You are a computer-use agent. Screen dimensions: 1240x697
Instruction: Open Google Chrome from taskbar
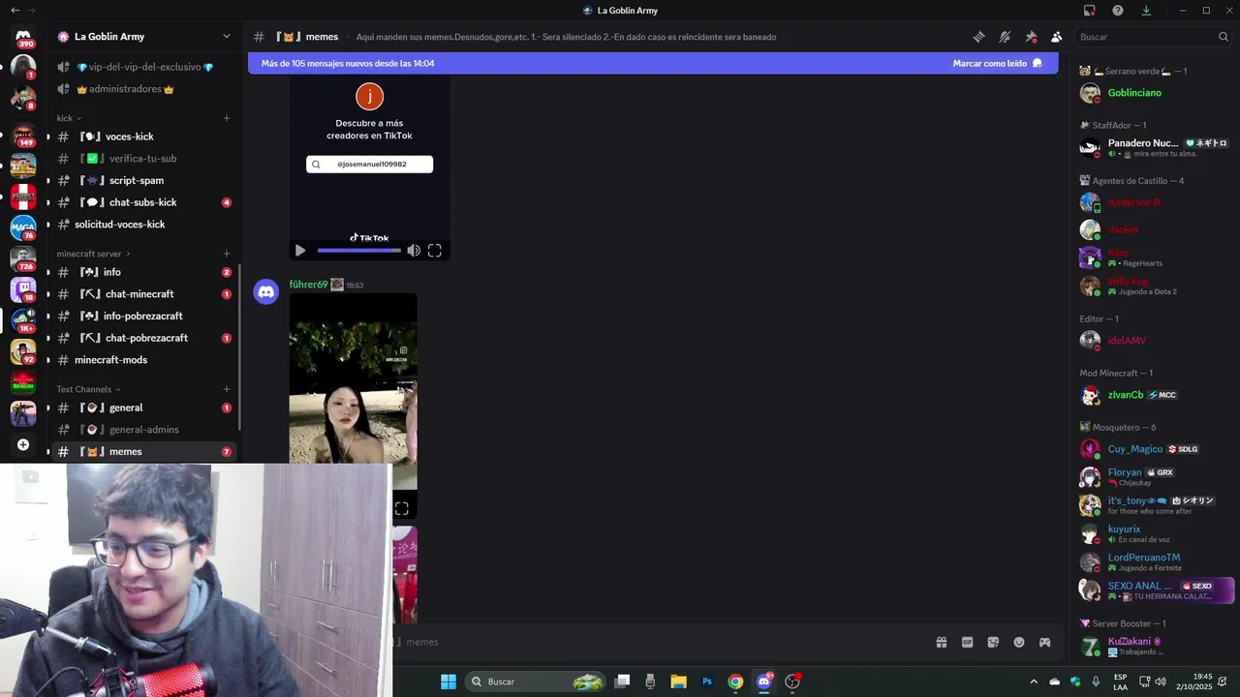point(735,682)
